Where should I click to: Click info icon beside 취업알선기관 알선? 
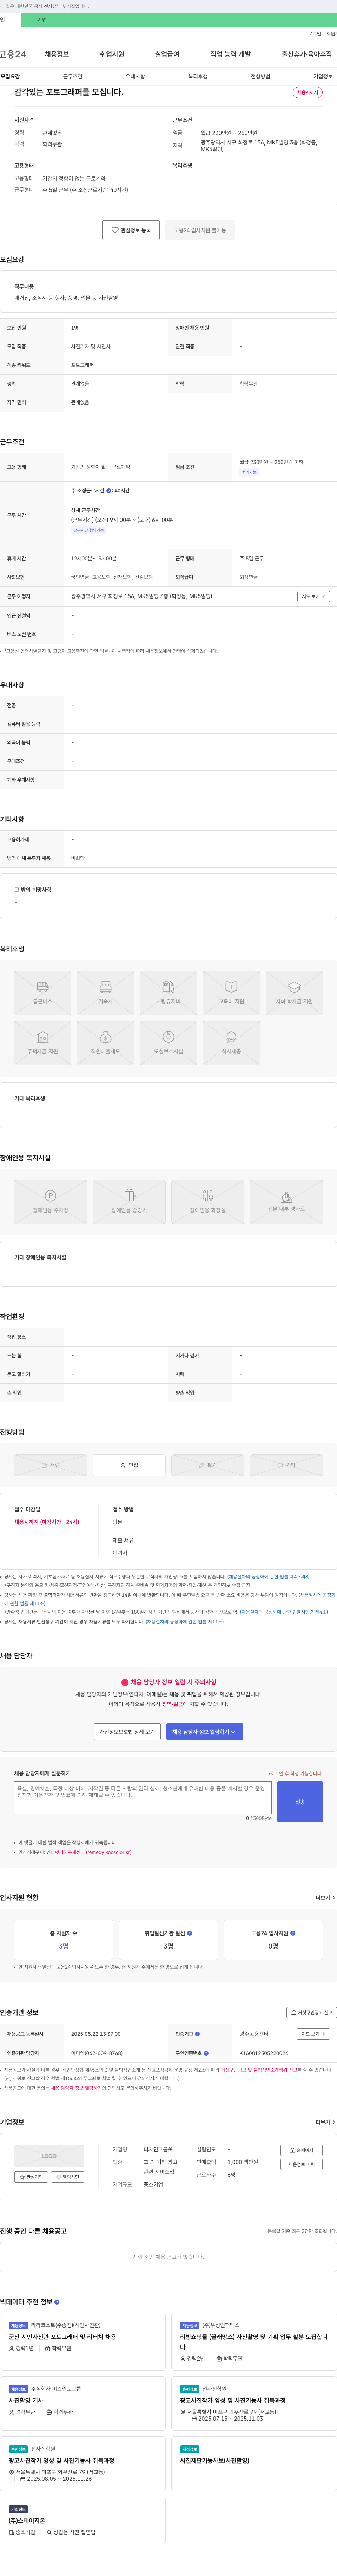click(190, 1933)
